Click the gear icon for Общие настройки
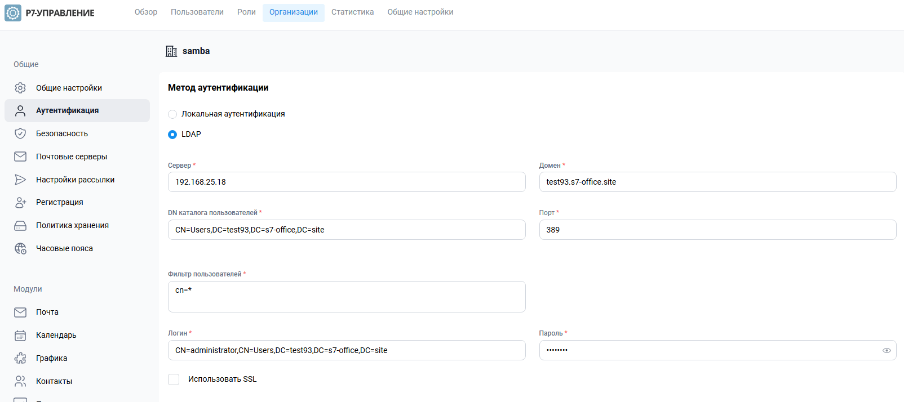Screen dimensions: 904x402 20,88
